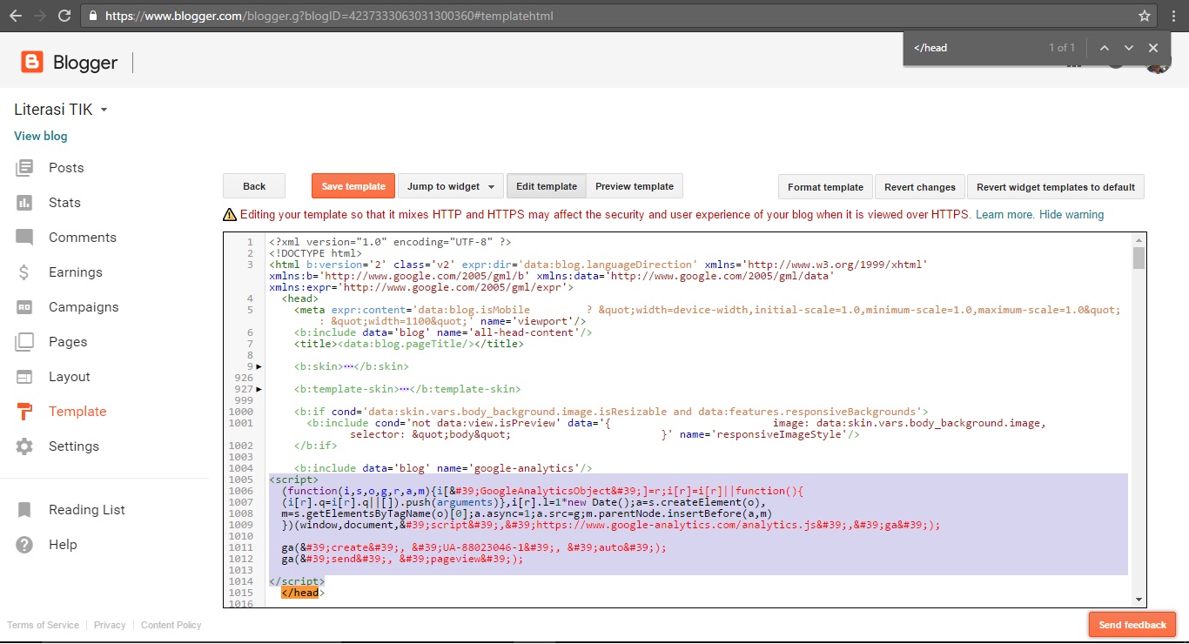The image size is (1189, 644).
Task: Open the Posts menu item
Action: click(66, 168)
